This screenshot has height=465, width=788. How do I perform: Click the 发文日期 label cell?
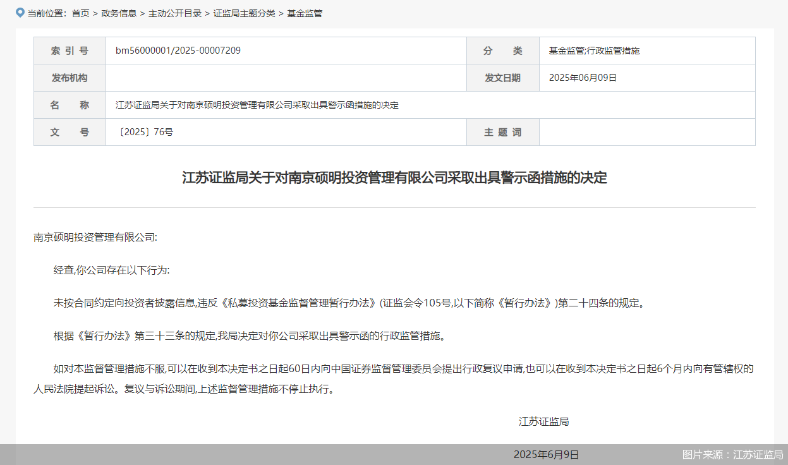[502, 78]
